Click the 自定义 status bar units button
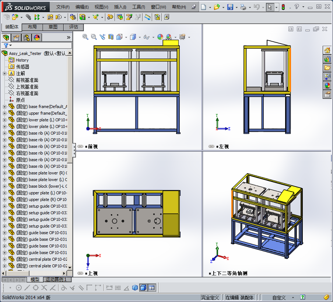 tap(279, 298)
